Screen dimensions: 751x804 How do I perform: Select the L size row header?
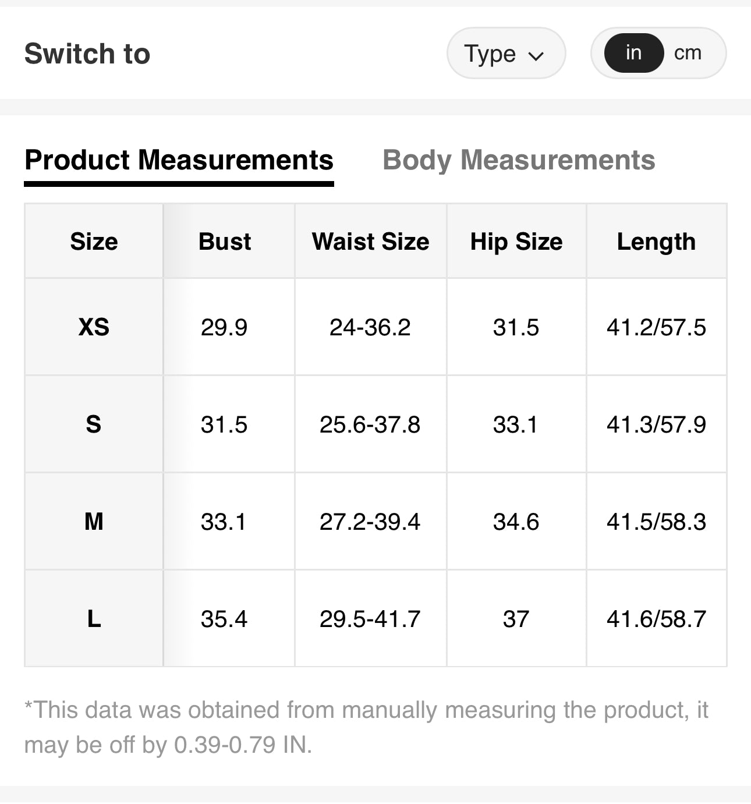click(x=94, y=618)
